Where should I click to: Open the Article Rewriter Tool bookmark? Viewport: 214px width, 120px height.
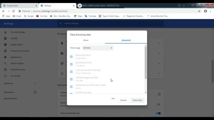point(158,16)
